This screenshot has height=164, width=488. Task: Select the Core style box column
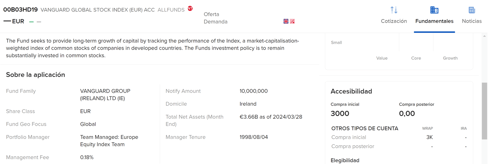click(416, 58)
